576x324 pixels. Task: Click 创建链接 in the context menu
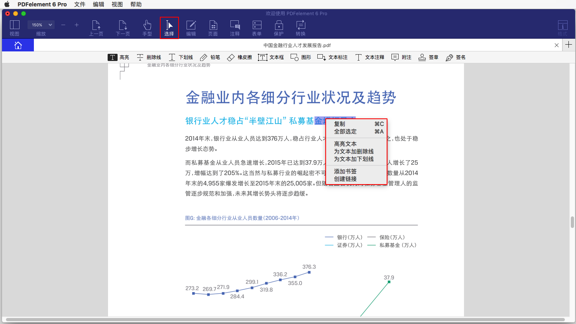345,179
